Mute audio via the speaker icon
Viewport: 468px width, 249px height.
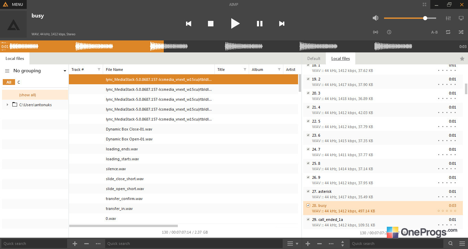(x=375, y=18)
